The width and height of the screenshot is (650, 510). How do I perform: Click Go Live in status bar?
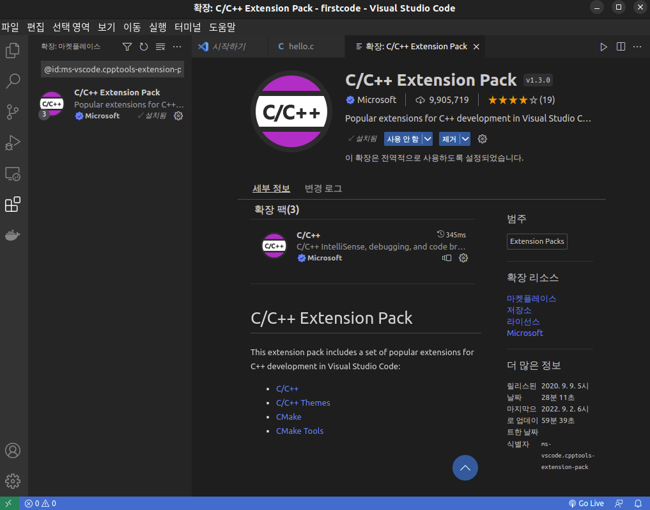tap(586, 504)
